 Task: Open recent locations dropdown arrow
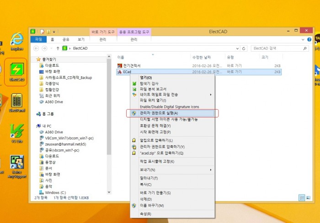pyautogui.click(x=51, y=48)
